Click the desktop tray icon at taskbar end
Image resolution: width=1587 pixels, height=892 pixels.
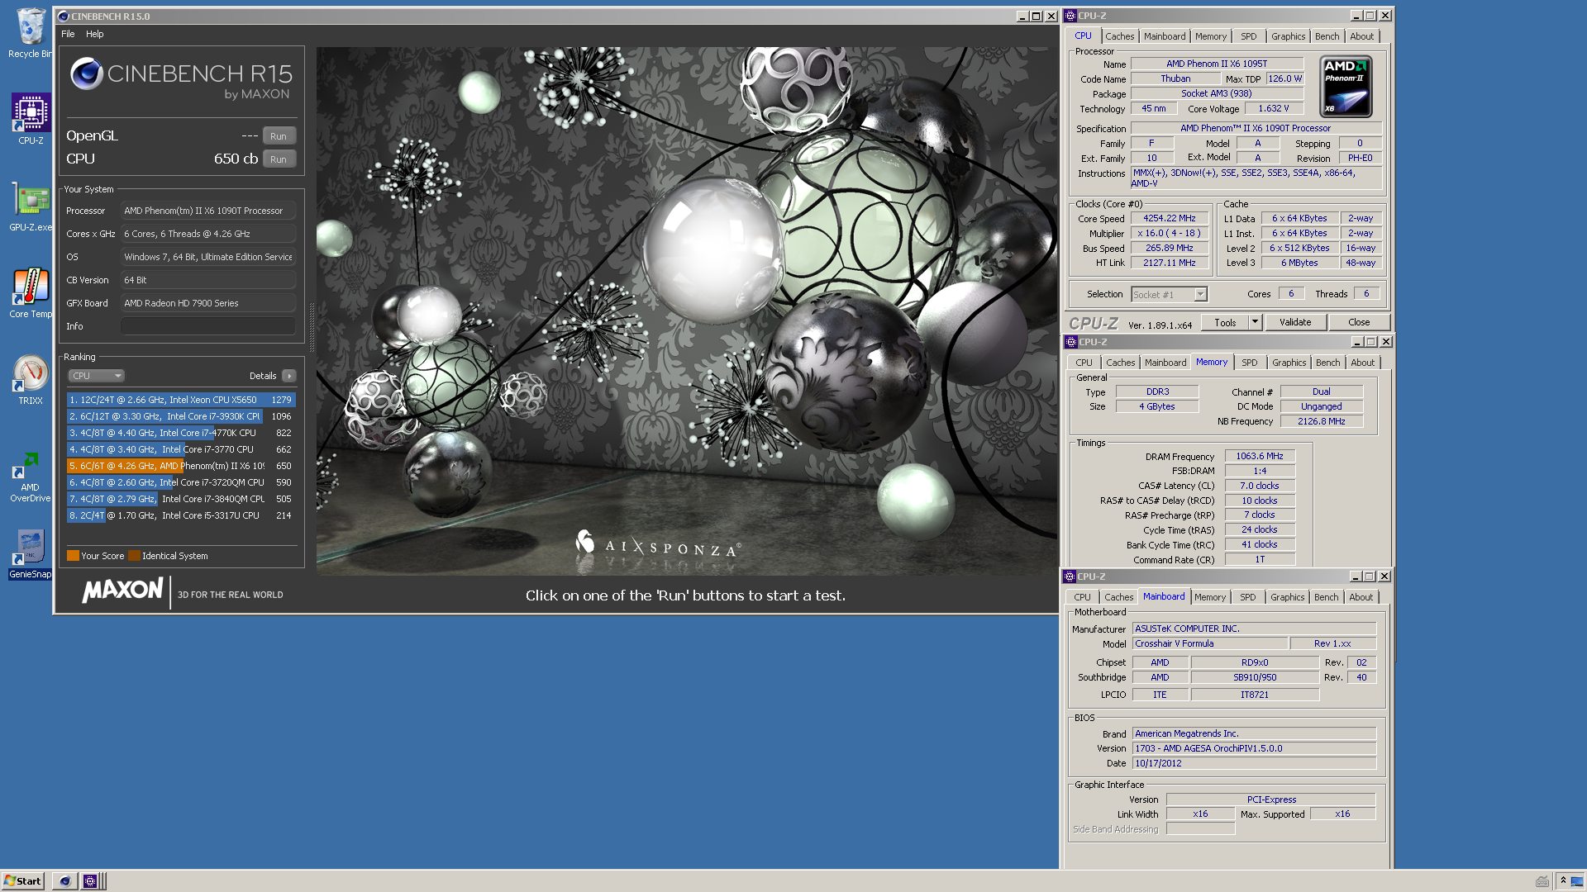tap(1577, 881)
